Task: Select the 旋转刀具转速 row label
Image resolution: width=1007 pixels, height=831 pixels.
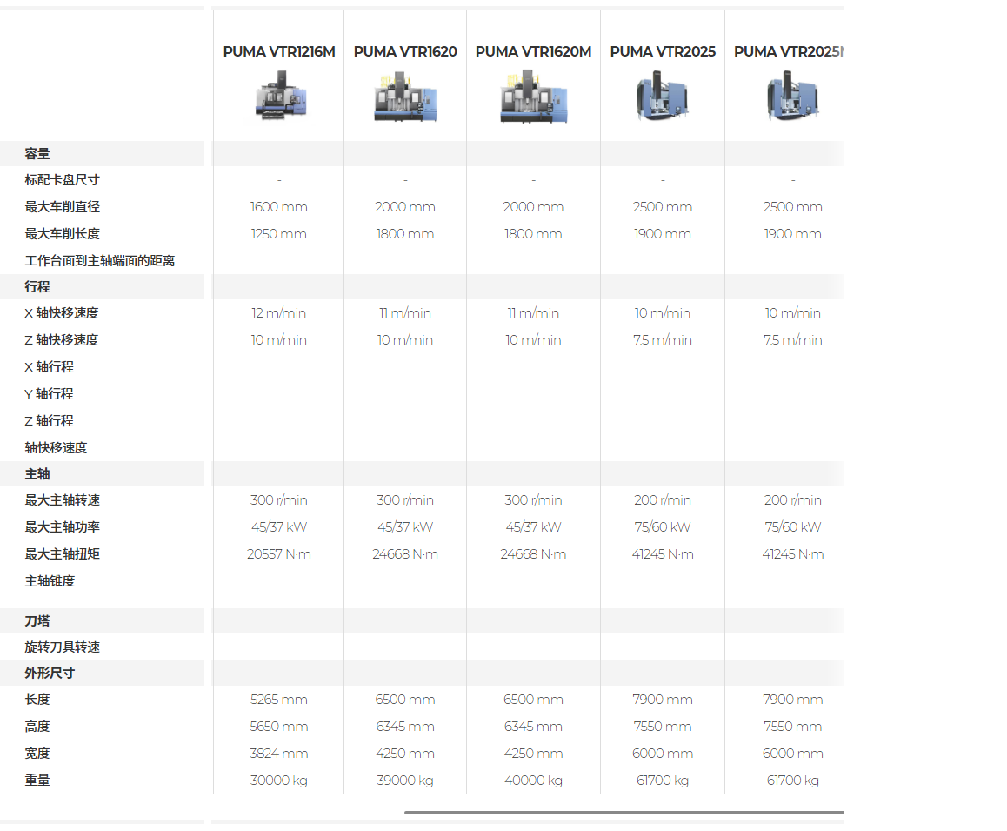Action: (62, 647)
